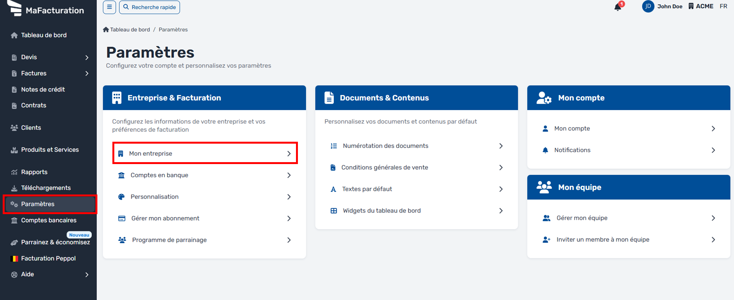The height and width of the screenshot is (300, 734).
Task: Click the Téléchargements download icon
Action: (x=14, y=188)
